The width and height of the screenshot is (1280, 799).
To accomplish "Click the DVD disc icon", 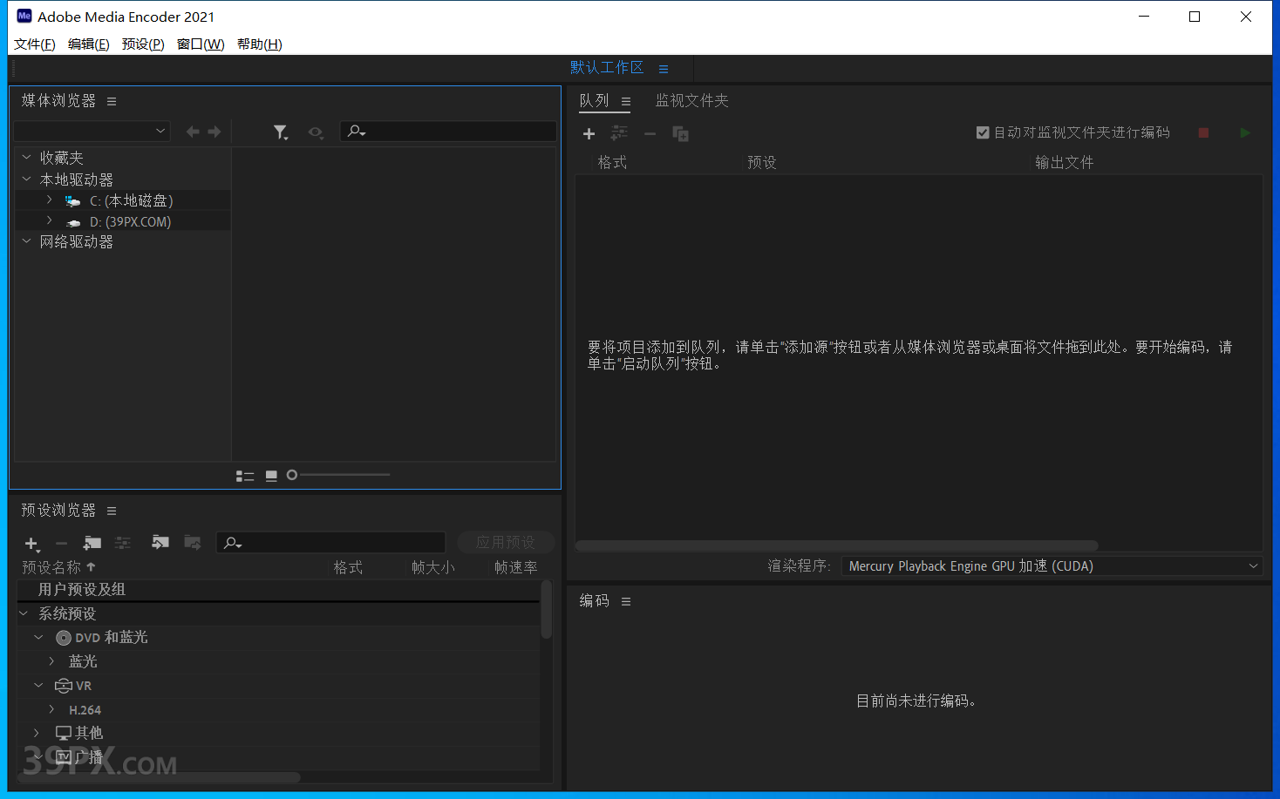I will click(x=64, y=639).
